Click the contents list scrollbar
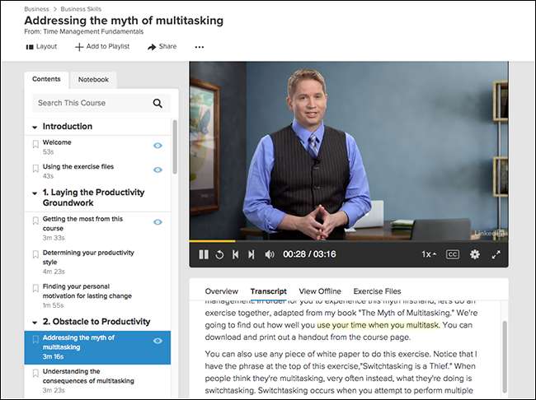The height and width of the screenshot is (400, 536). click(175, 147)
